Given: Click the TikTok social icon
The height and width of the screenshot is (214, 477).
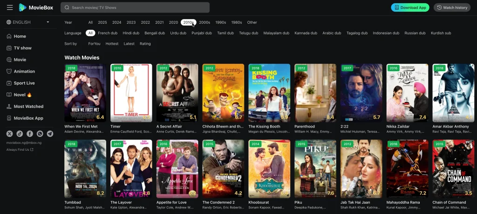Looking at the screenshot, I should [20, 134].
